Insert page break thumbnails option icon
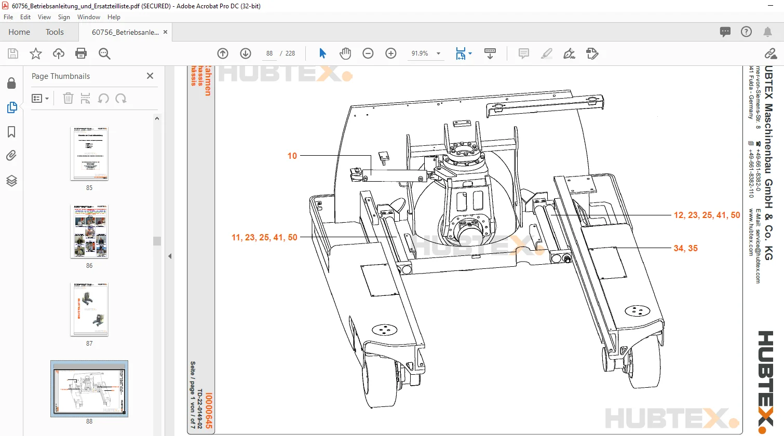 (86, 98)
